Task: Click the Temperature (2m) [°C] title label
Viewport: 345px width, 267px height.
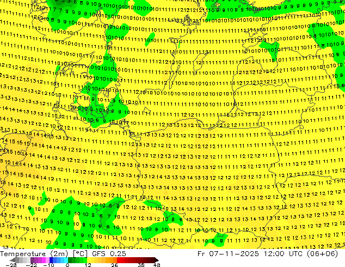Action: click(44, 254)
